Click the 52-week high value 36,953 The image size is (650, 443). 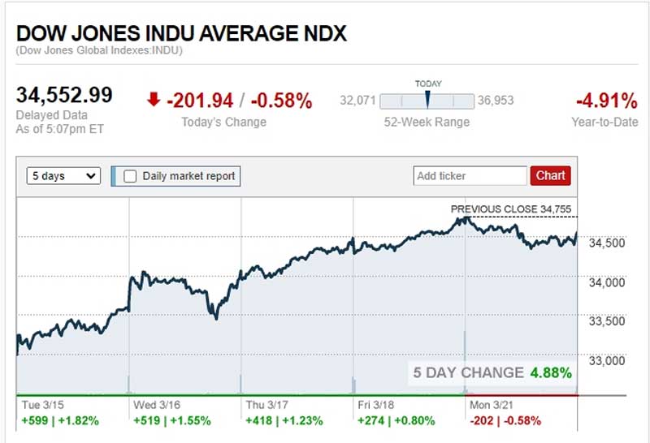point(496,101)
